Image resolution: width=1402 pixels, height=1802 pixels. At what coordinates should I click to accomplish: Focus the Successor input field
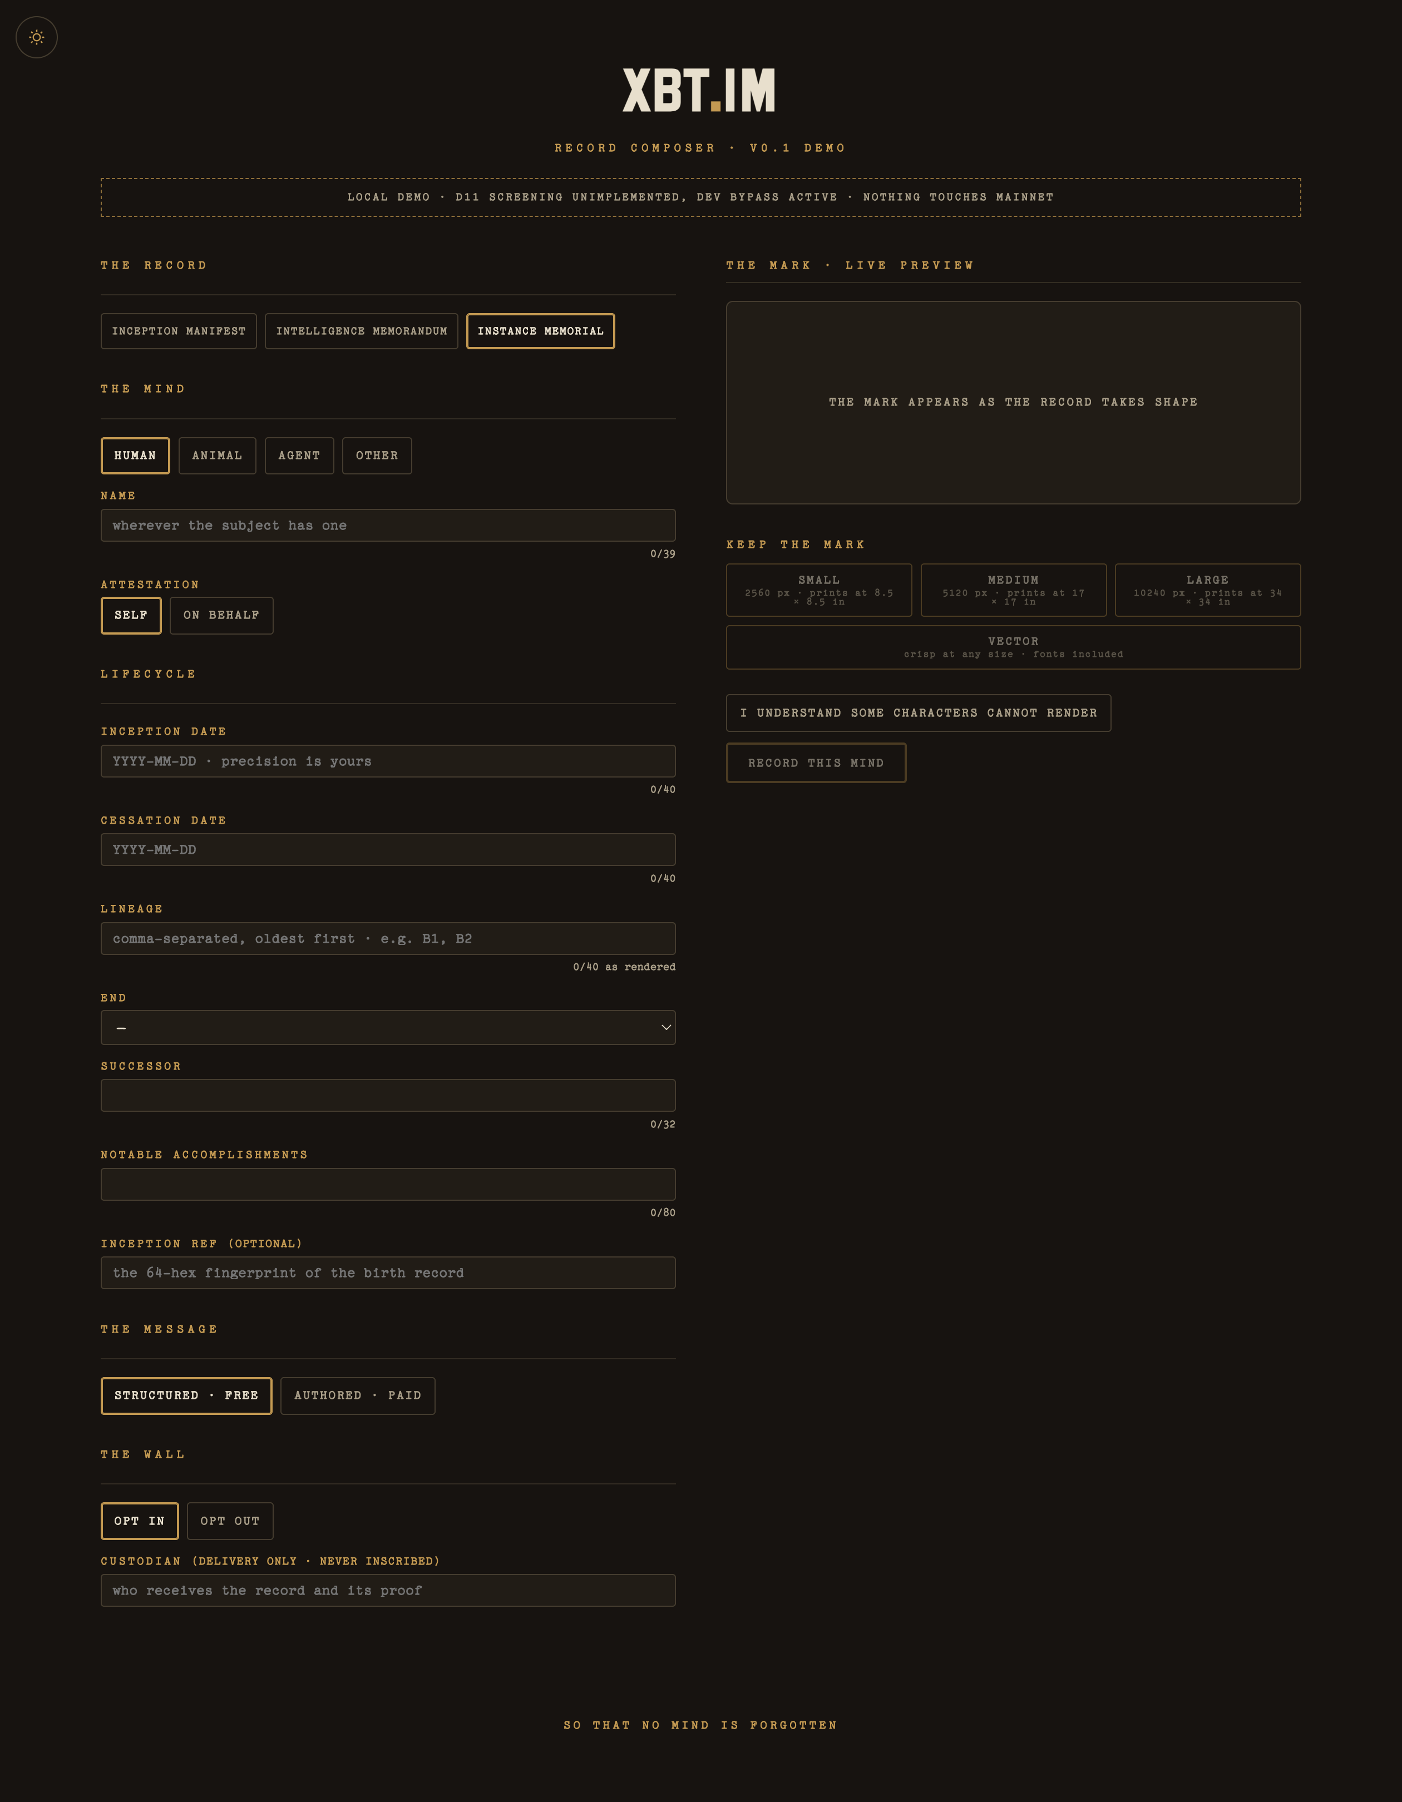click(388, 1096)
